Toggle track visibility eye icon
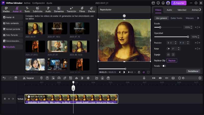 (9, 99)
